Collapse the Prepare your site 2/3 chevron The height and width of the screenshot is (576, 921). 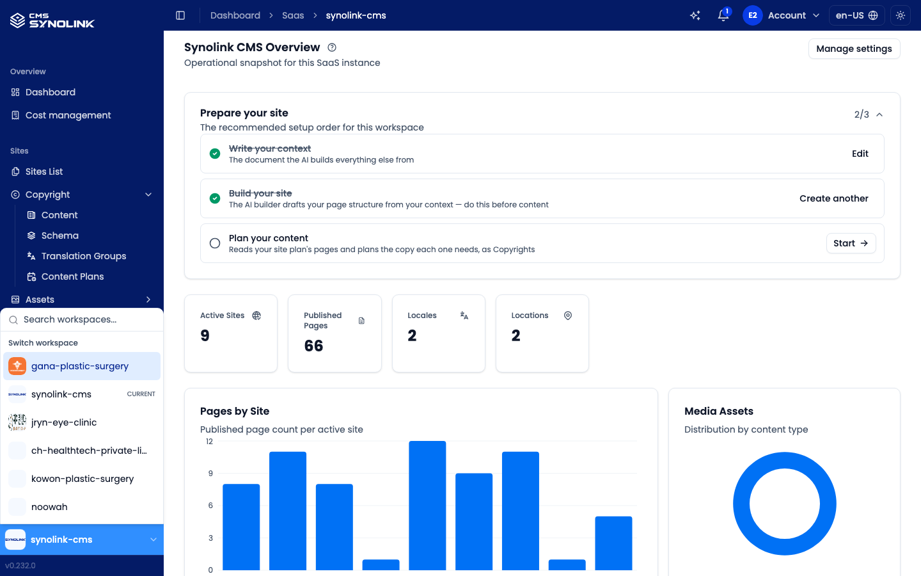879,115
